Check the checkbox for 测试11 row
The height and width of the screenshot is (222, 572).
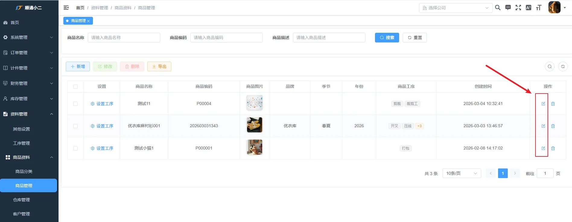[x=75, y=104]
